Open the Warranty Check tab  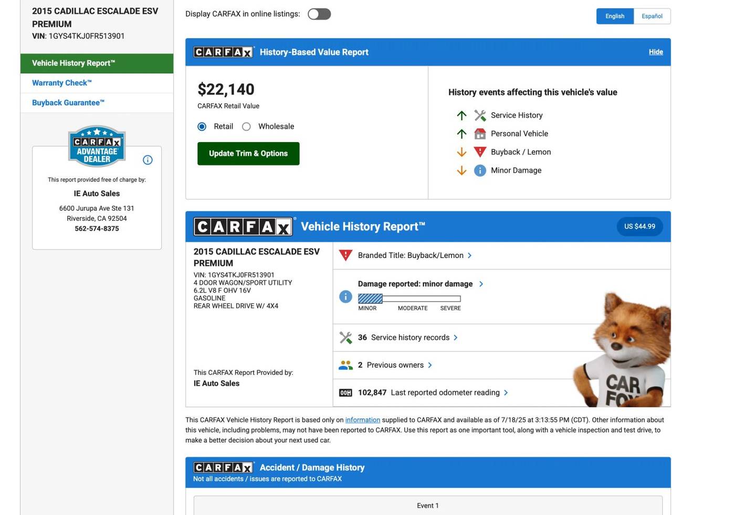click(97, 83)
